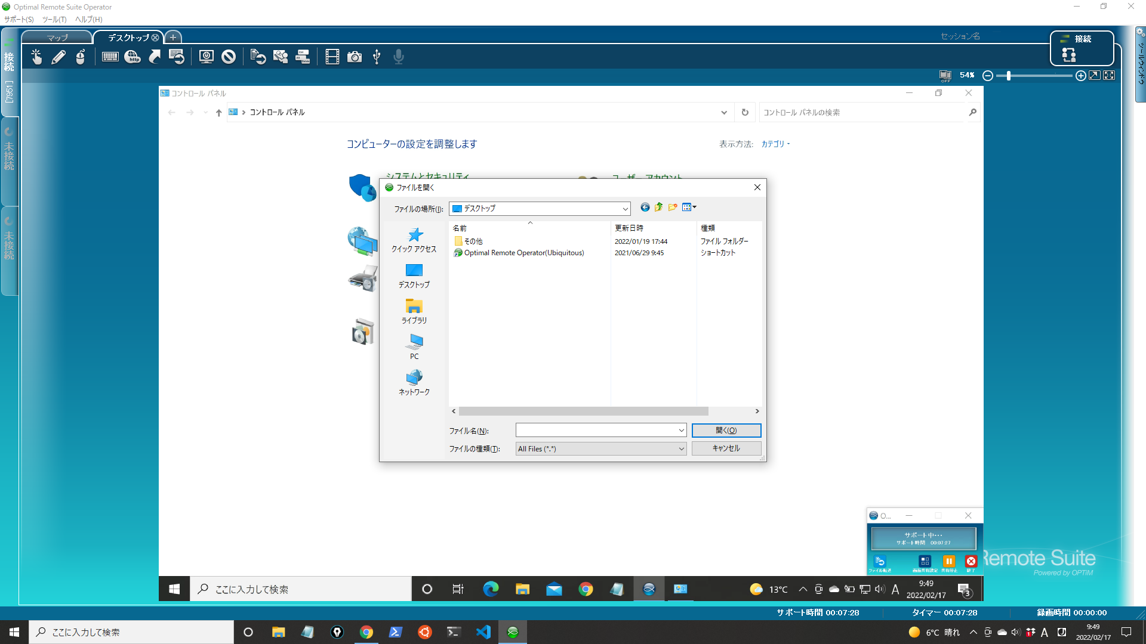Select PC in the dialog sidebar
The image size is (1146, 644).
point(414,347)
